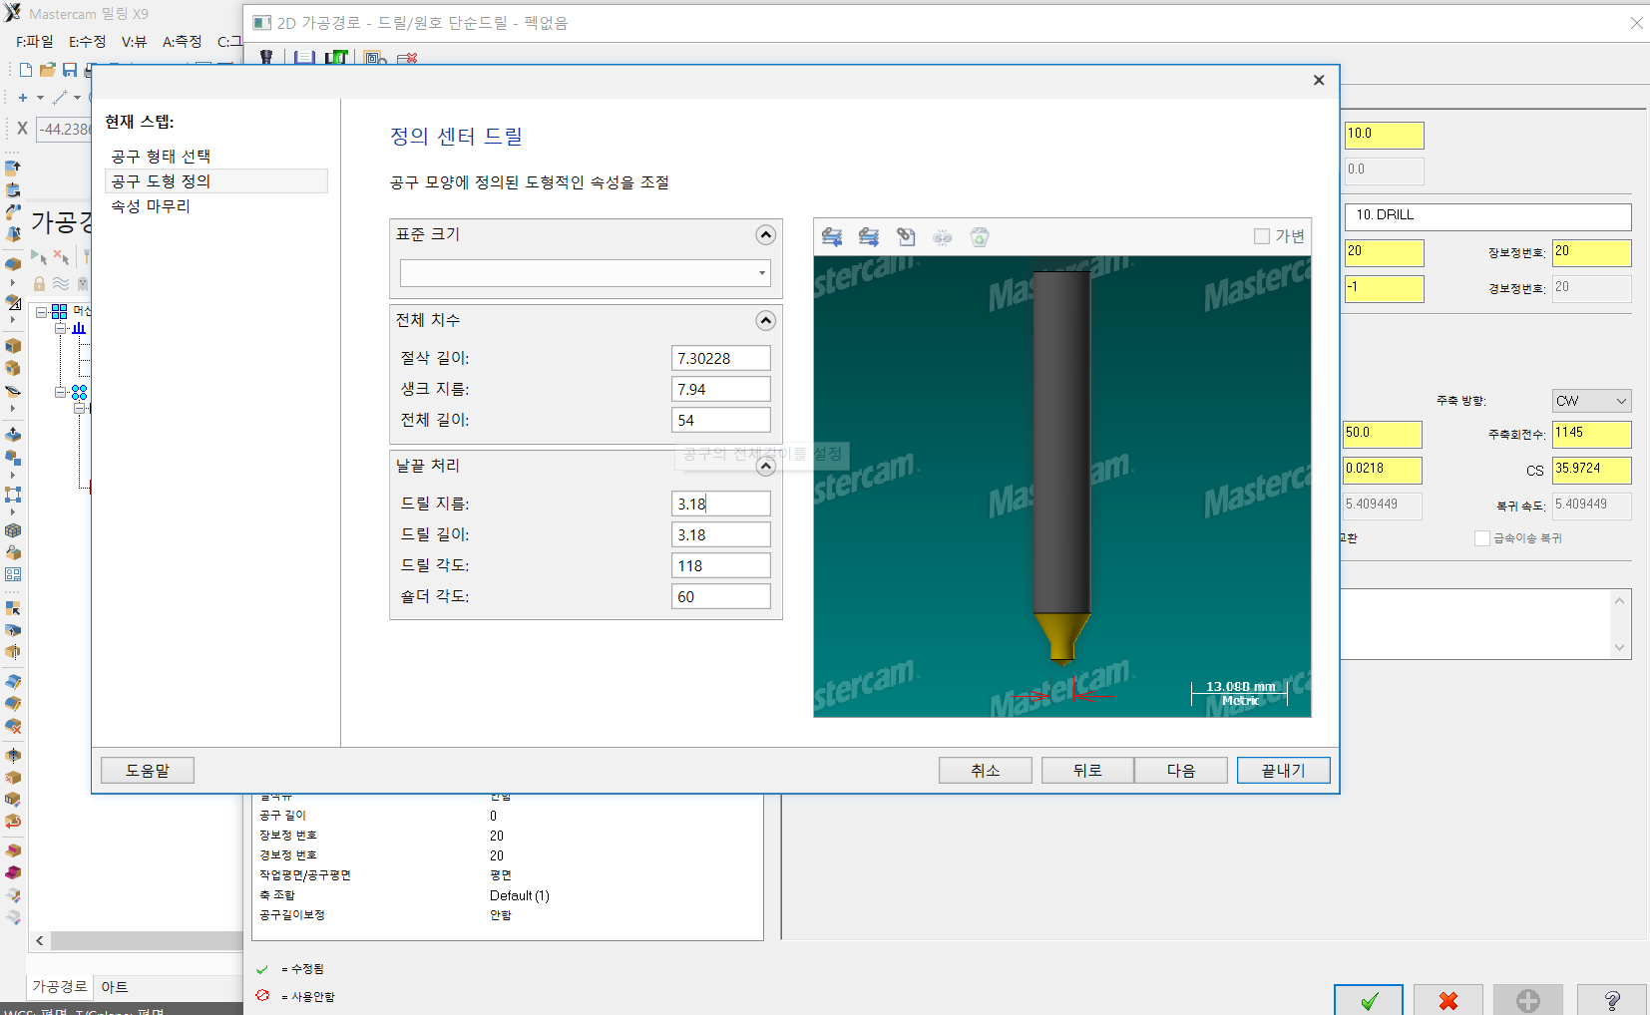The width and height of the screenshot is (1650, 1015).
Task: Click the line drawing icon in Mastercam toolbar
Action: point(60,98)
